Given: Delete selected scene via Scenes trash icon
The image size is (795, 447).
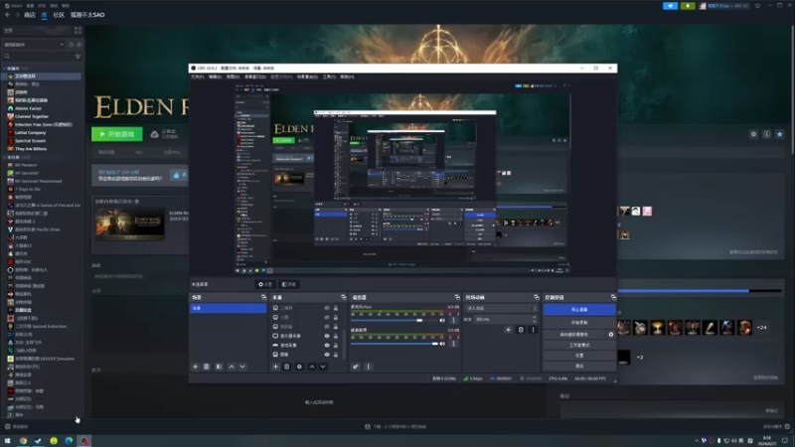Looking at the screenshot, I should (x=207, y=367).
